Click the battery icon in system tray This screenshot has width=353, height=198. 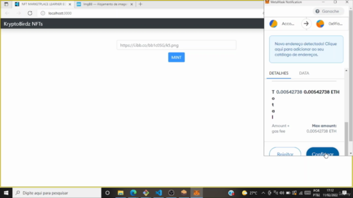(288, 193)
